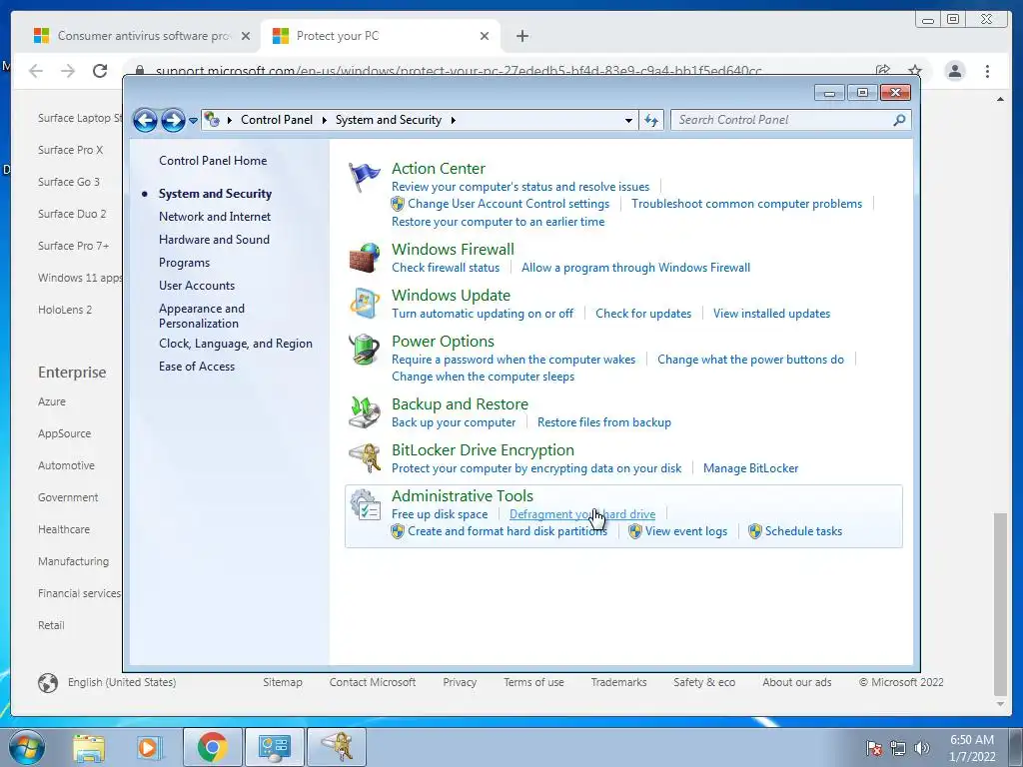
Task: Go forward using the Control Panel forward arrow
Action: click(173, 120)
